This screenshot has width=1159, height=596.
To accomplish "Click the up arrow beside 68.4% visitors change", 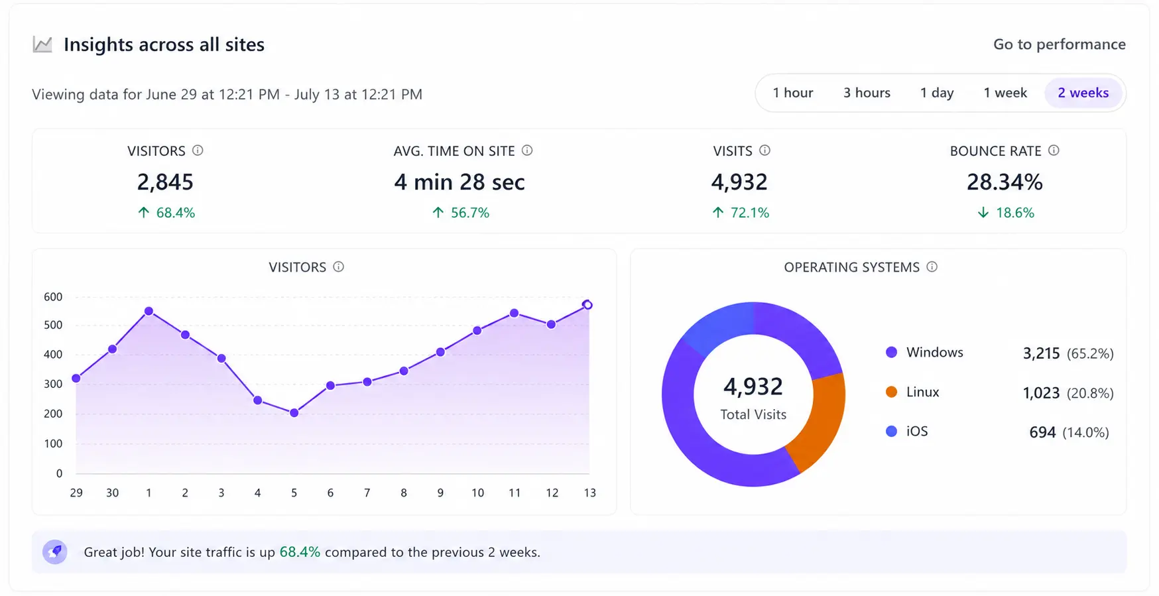I will [143, 212].
